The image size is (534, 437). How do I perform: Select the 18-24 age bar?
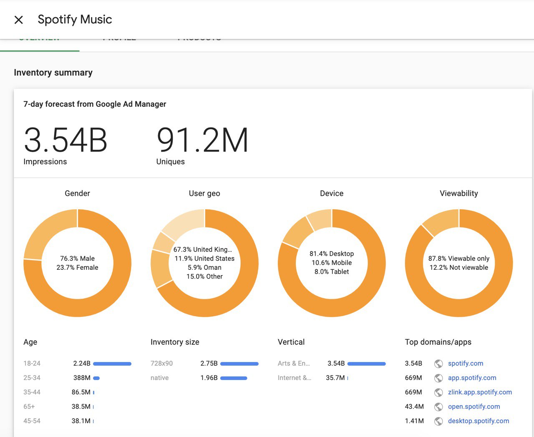click(x=112, y=364)
